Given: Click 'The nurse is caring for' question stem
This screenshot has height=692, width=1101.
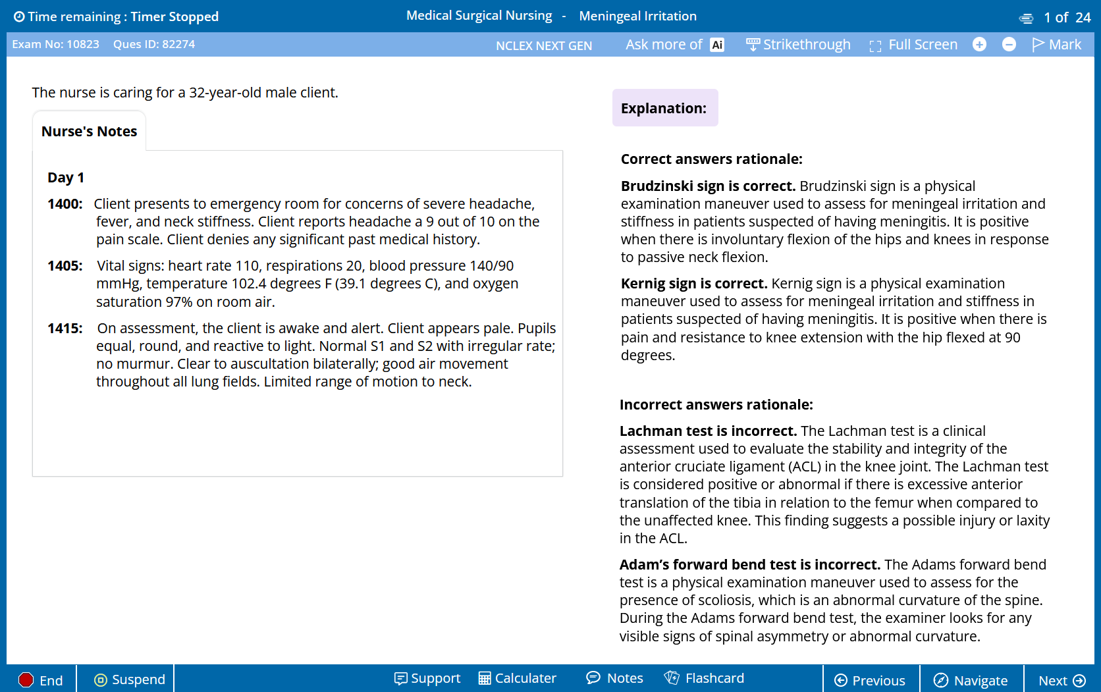Looking at the screenshot, I should point(185,93).
